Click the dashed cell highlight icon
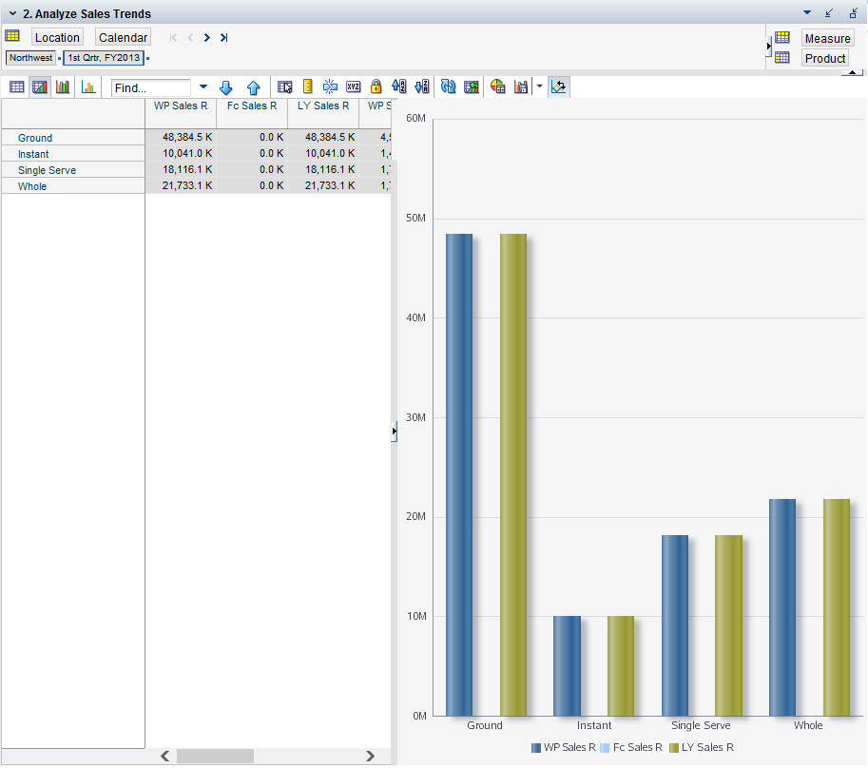 click(x=330, y=86)
